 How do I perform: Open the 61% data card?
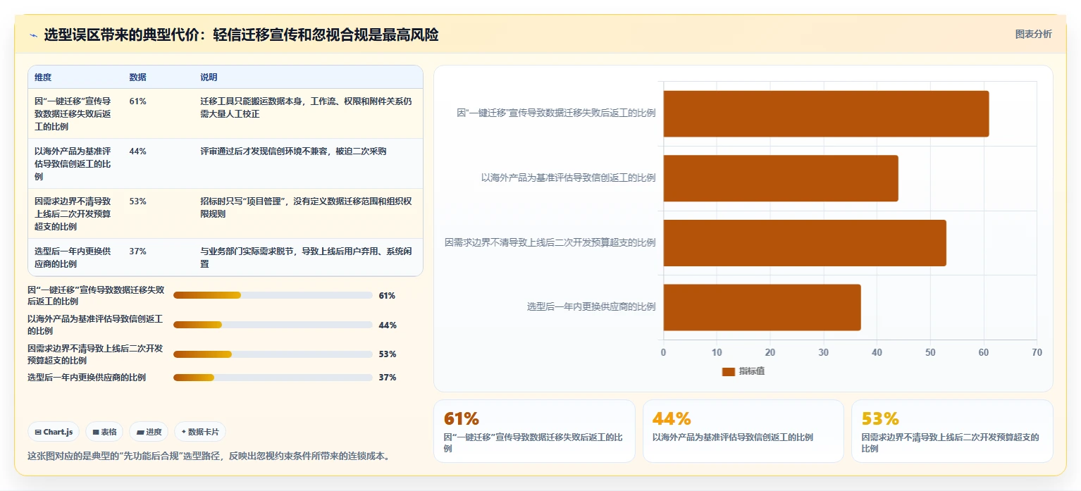point(534,431)
